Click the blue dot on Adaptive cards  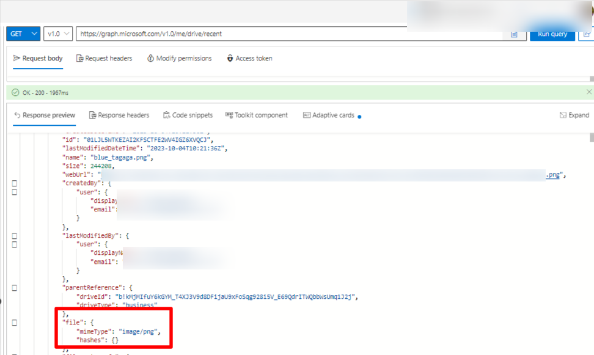[x=359, y=117]
